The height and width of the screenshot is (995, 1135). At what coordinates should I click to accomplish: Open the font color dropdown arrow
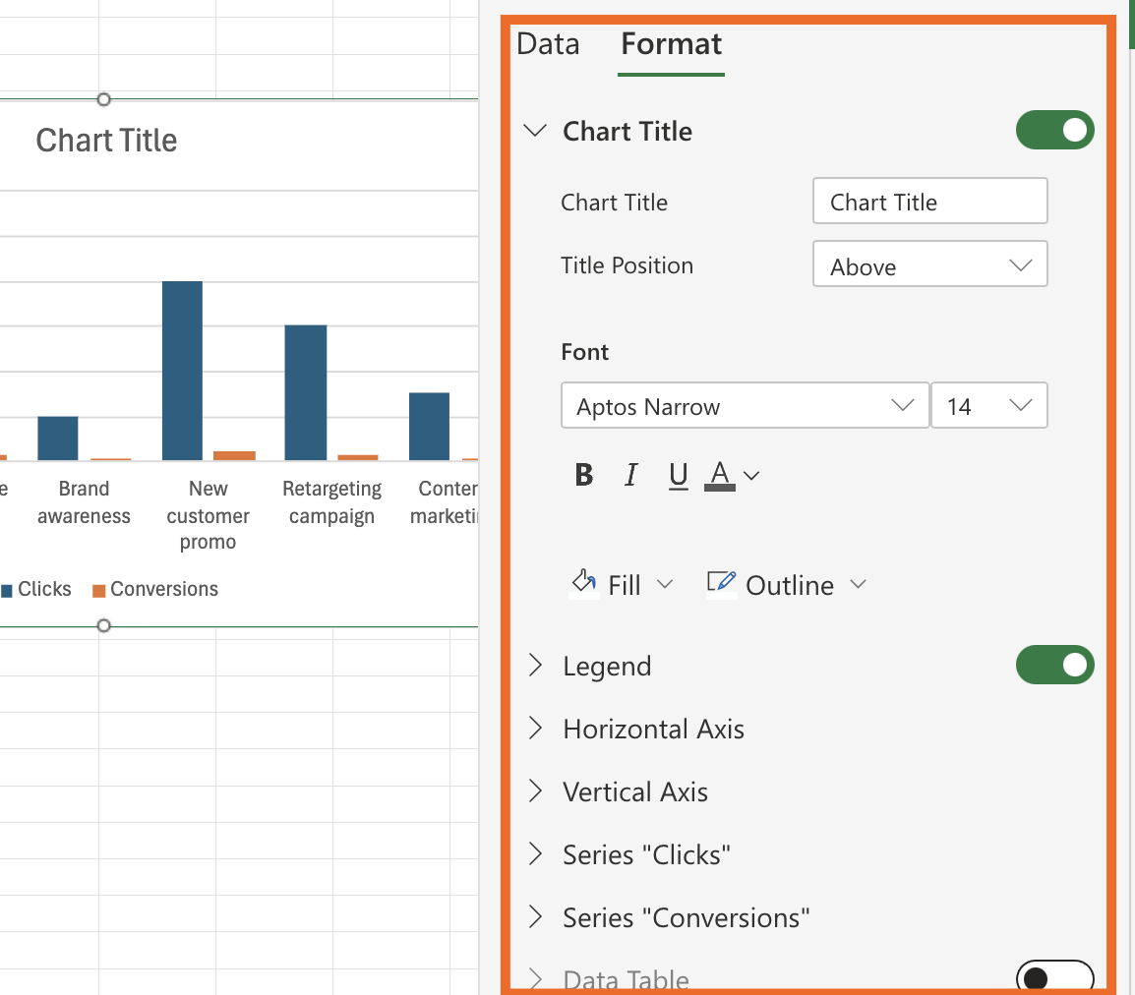click(x=752, y=476)
